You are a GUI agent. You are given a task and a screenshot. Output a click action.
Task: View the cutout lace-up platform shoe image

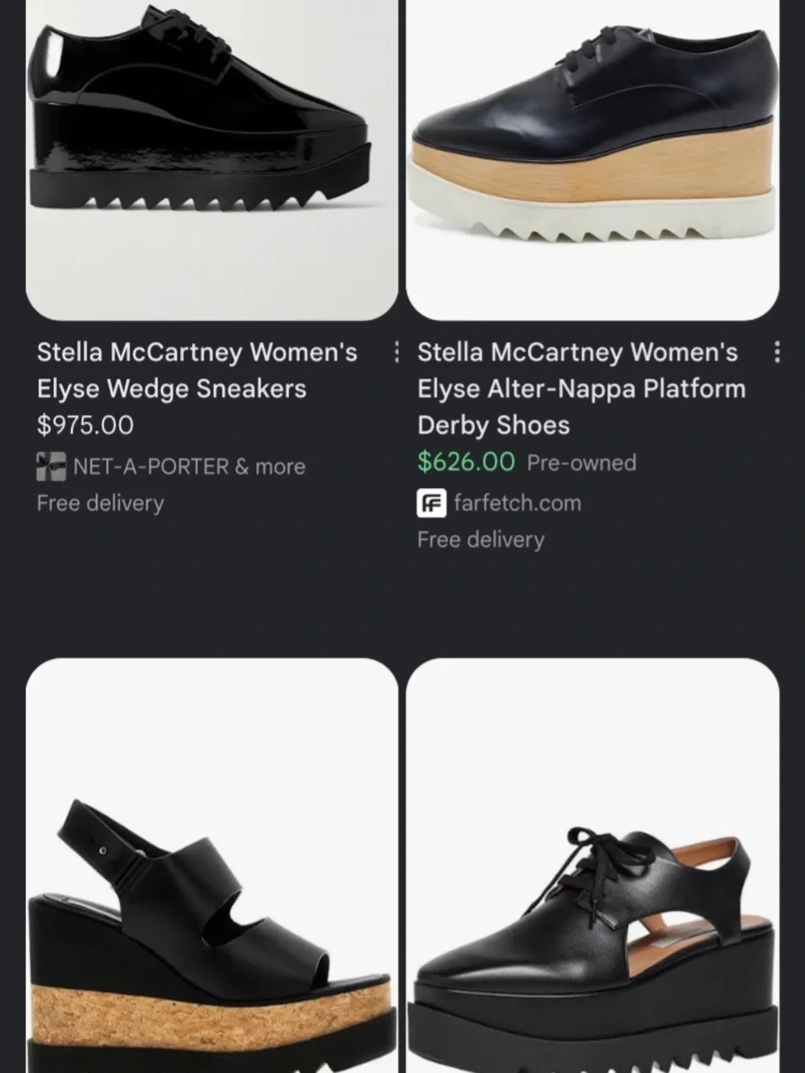click(x=592, y=865)
